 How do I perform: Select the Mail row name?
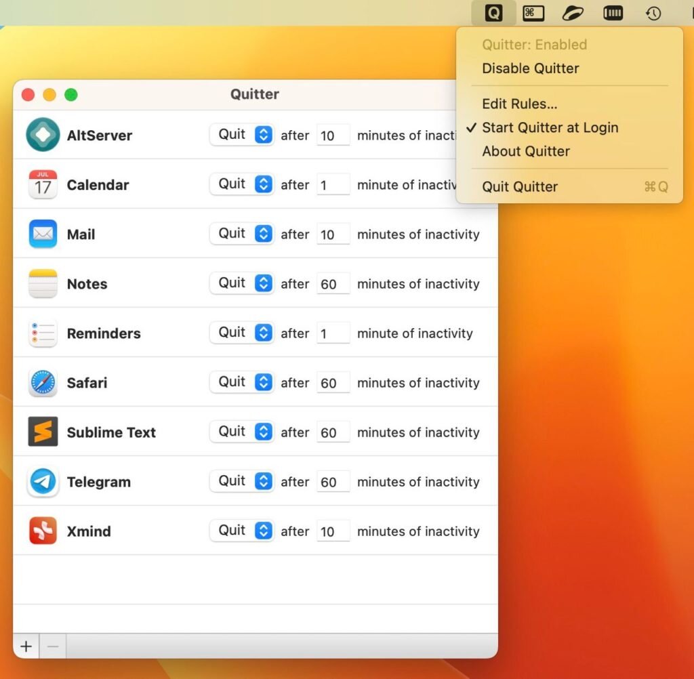tap(81, 234)
